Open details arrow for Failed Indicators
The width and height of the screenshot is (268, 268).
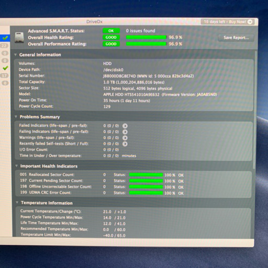125,126
